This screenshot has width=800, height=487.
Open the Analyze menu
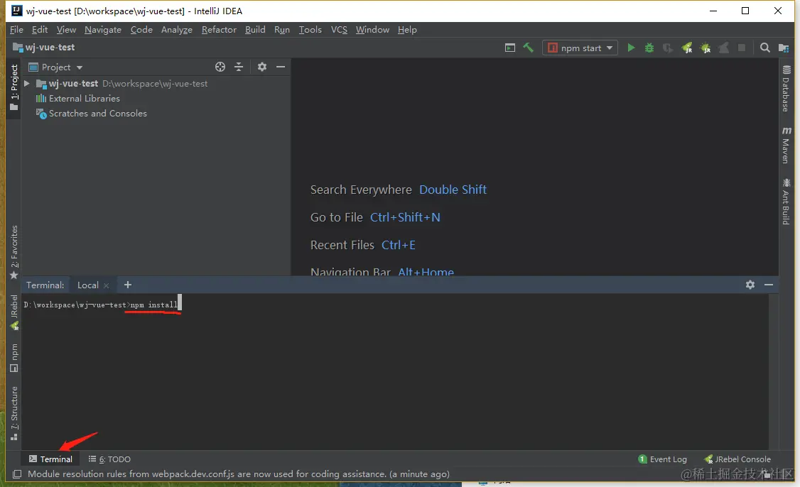[x=176, y=30]
